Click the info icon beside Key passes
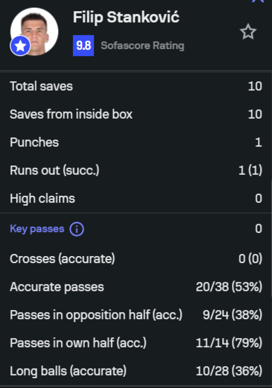Screen dimensions: 272x388 point(77,229)
